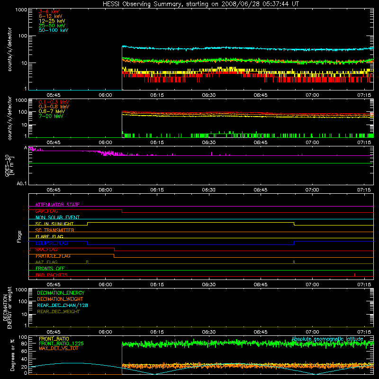This screenshot has width=379, height=379.
Task: Click the 0.1-0.3 MeV legend entry
Action: (x=54, y=102)
